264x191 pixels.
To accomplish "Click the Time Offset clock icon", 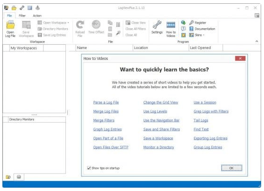I will (x=96, y=25).
